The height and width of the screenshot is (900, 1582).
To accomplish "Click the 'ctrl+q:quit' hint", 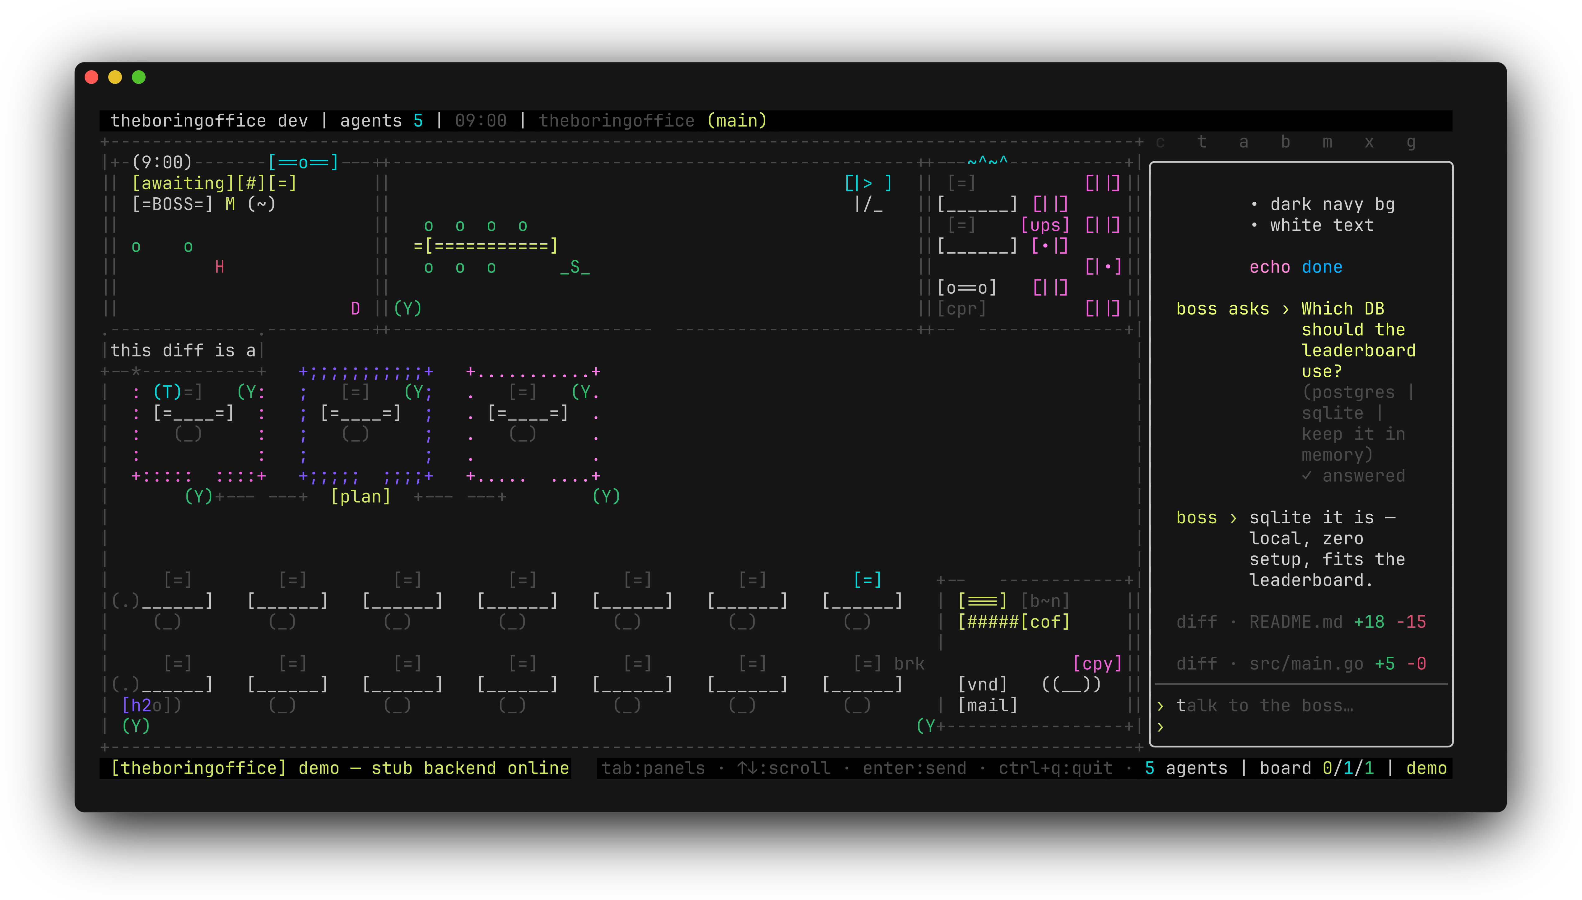I will pos(1055,768).
